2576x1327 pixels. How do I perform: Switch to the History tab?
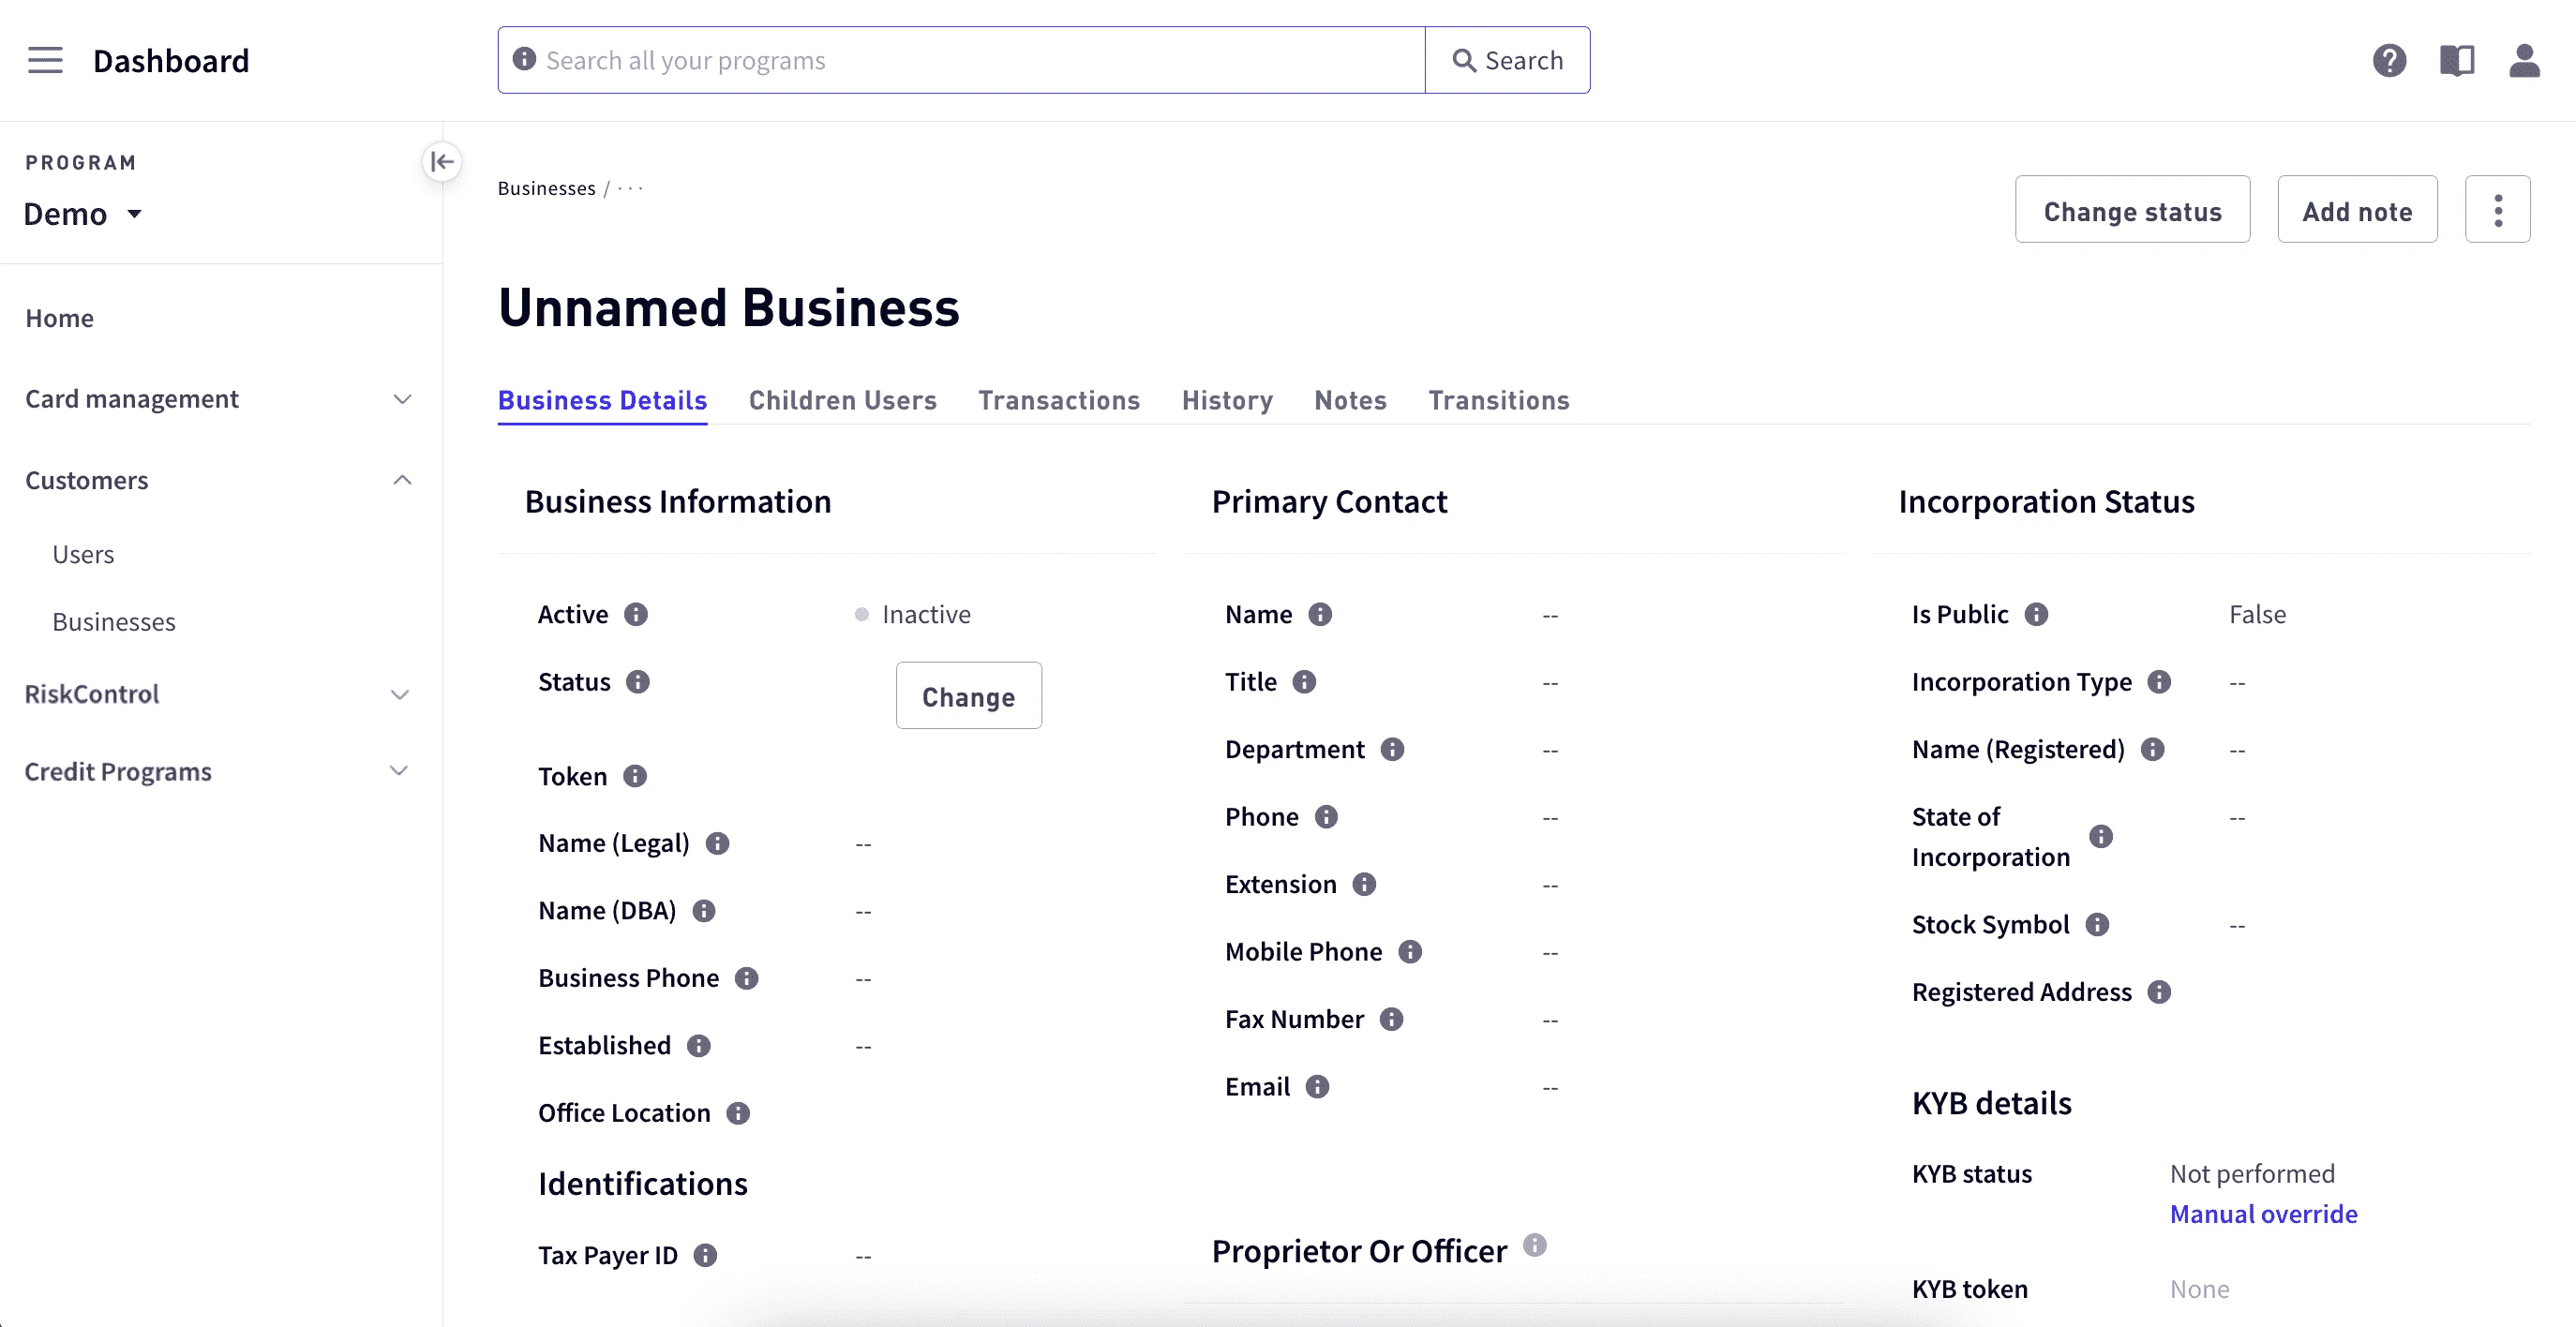[1227, 400]
